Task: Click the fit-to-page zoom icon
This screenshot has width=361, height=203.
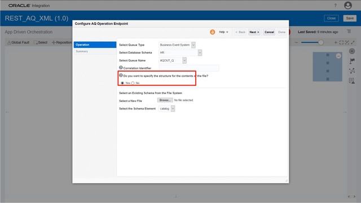Action: click(x=341, y=42)
